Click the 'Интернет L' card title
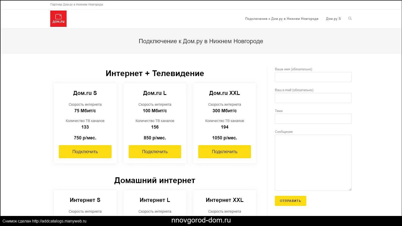Screen dimensions: 402x226 tap(155, 200)
